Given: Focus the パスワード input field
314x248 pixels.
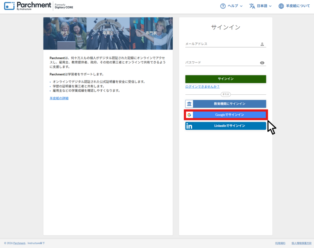Looking at the screenshot, I should (x=222, y=62).
